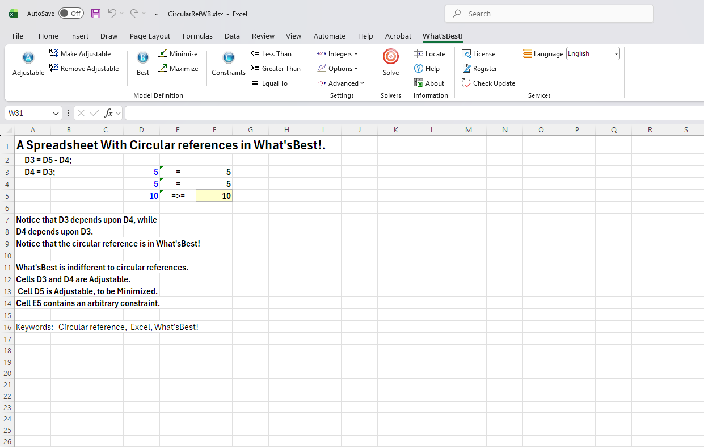Click Locate in the Information group
This screenshot has height=447, width=704.
point(419,53)
